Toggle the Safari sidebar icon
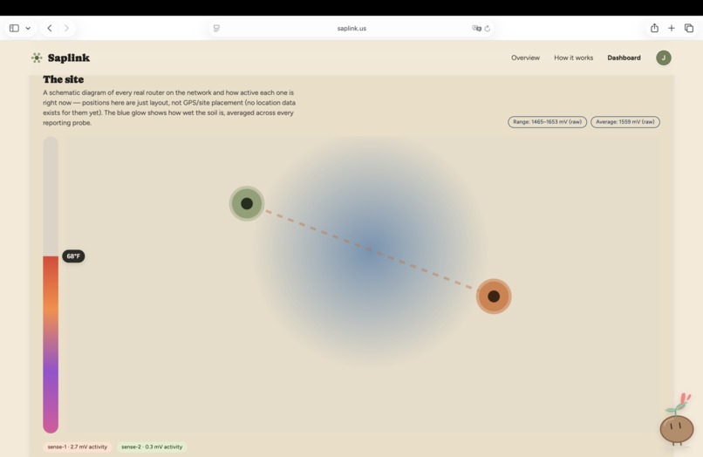Viewport: 703px width, 457px height. point(14,28)
